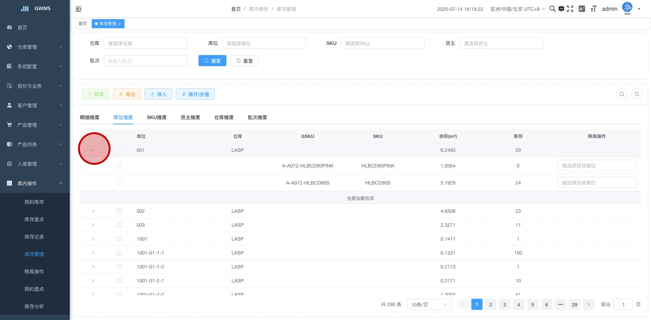Viewport: 651px width, 320px height.
Task: Click the sidebar collapse hamburger icon
Action: 78,9
